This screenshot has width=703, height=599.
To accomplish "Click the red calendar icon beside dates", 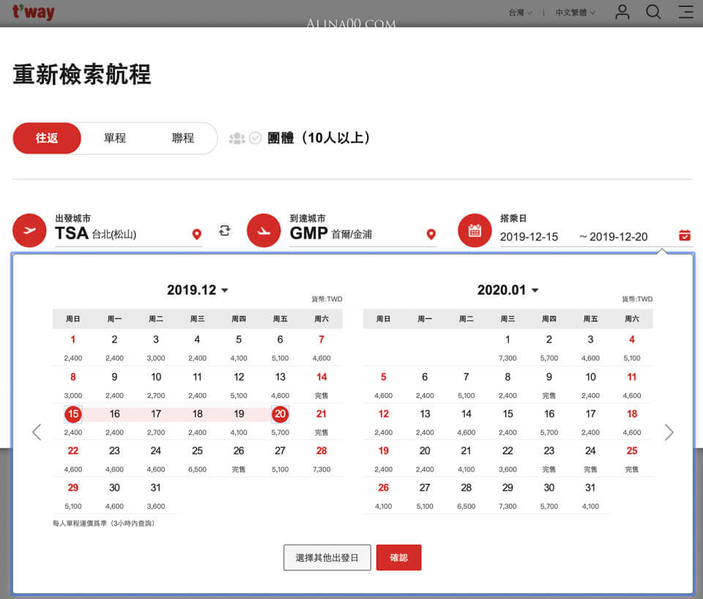I will click(684, 235).
